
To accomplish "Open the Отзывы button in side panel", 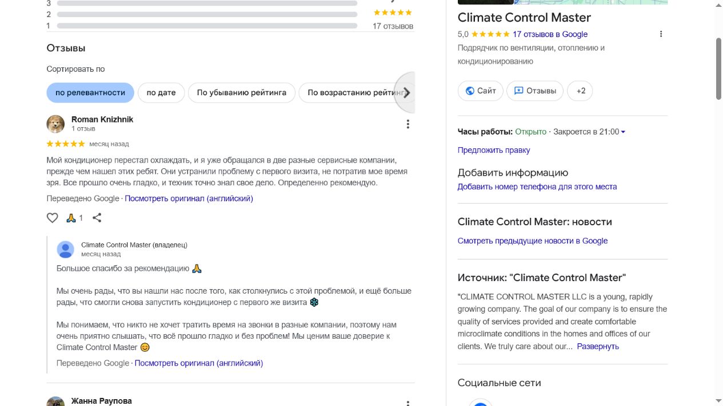I will click(x=535, y=91).
